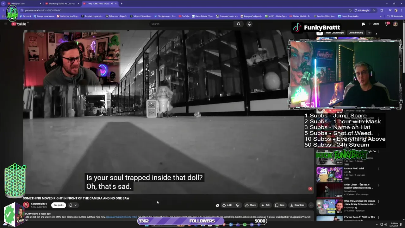Open 'Lazarov PINKI build!' recommended video thumbnail
This screenshot has width=405, height=228.
(x=329, y=174)
